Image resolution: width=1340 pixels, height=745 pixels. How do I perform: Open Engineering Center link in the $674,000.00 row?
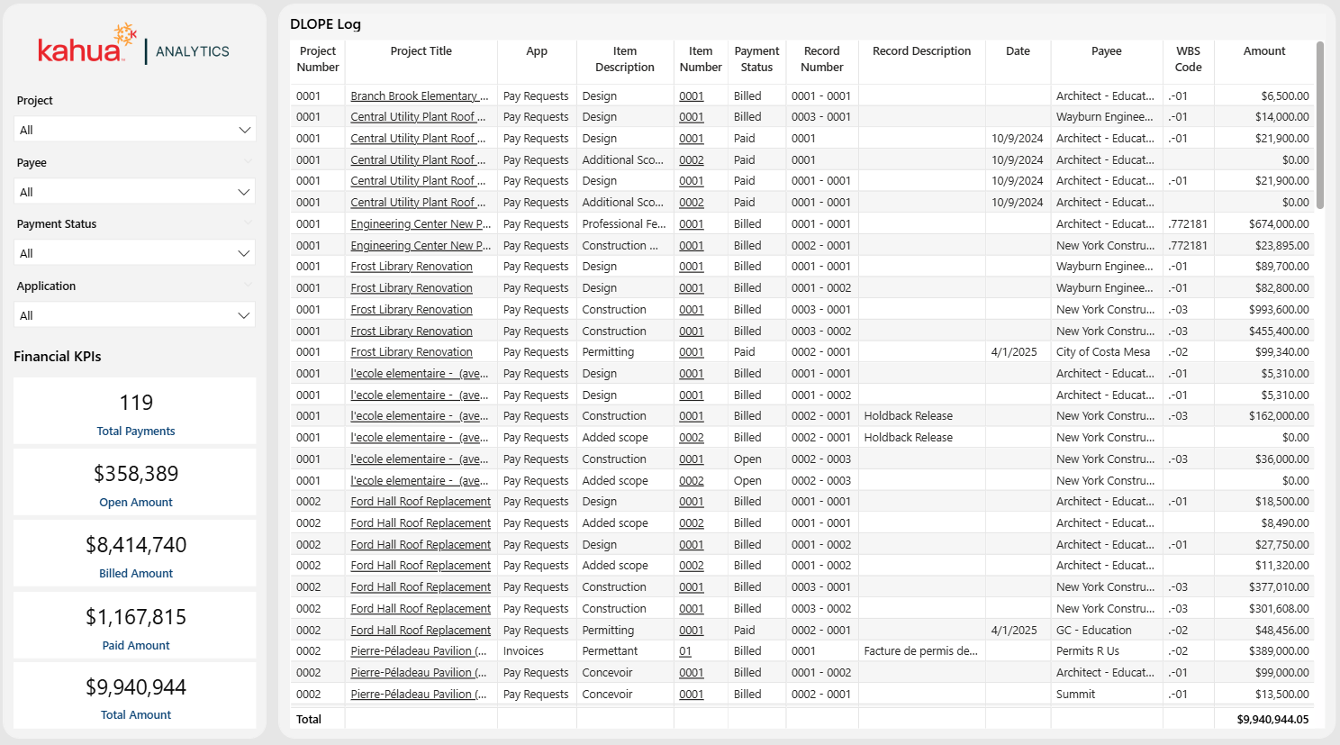click(420, 224)
